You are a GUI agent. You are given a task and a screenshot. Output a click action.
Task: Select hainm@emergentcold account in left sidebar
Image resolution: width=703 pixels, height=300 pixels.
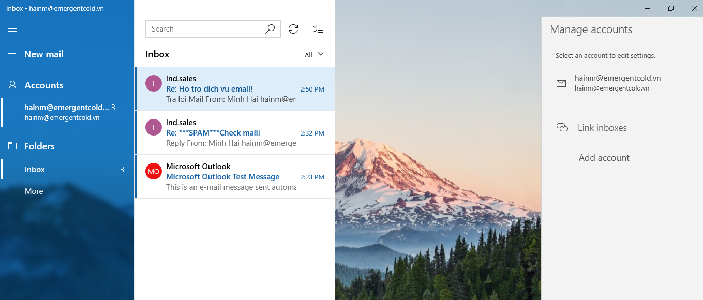point(66,112)
